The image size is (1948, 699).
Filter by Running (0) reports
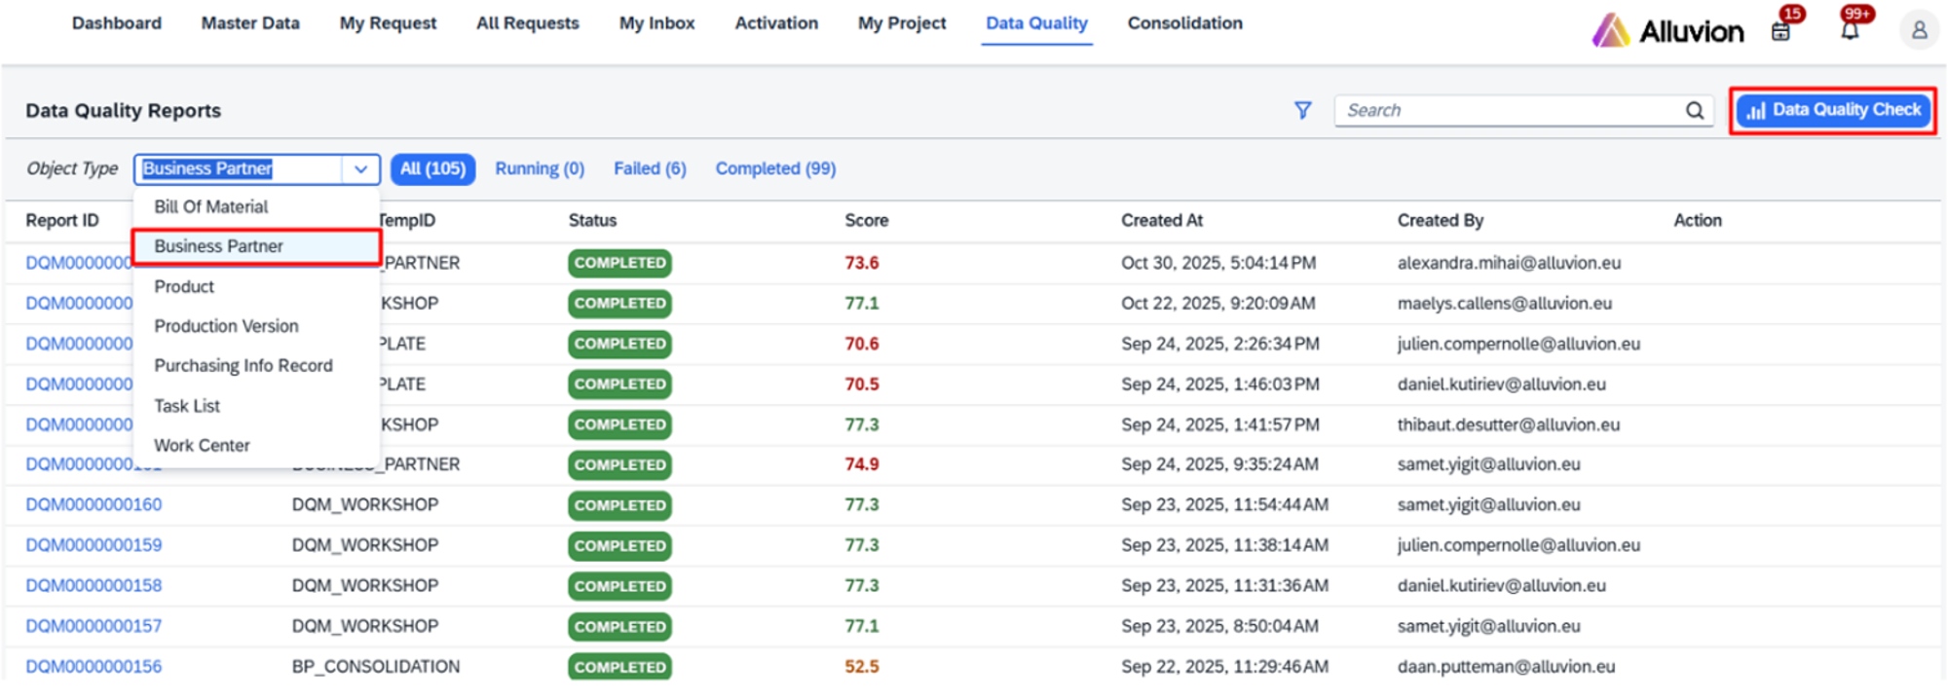point(540,169)
